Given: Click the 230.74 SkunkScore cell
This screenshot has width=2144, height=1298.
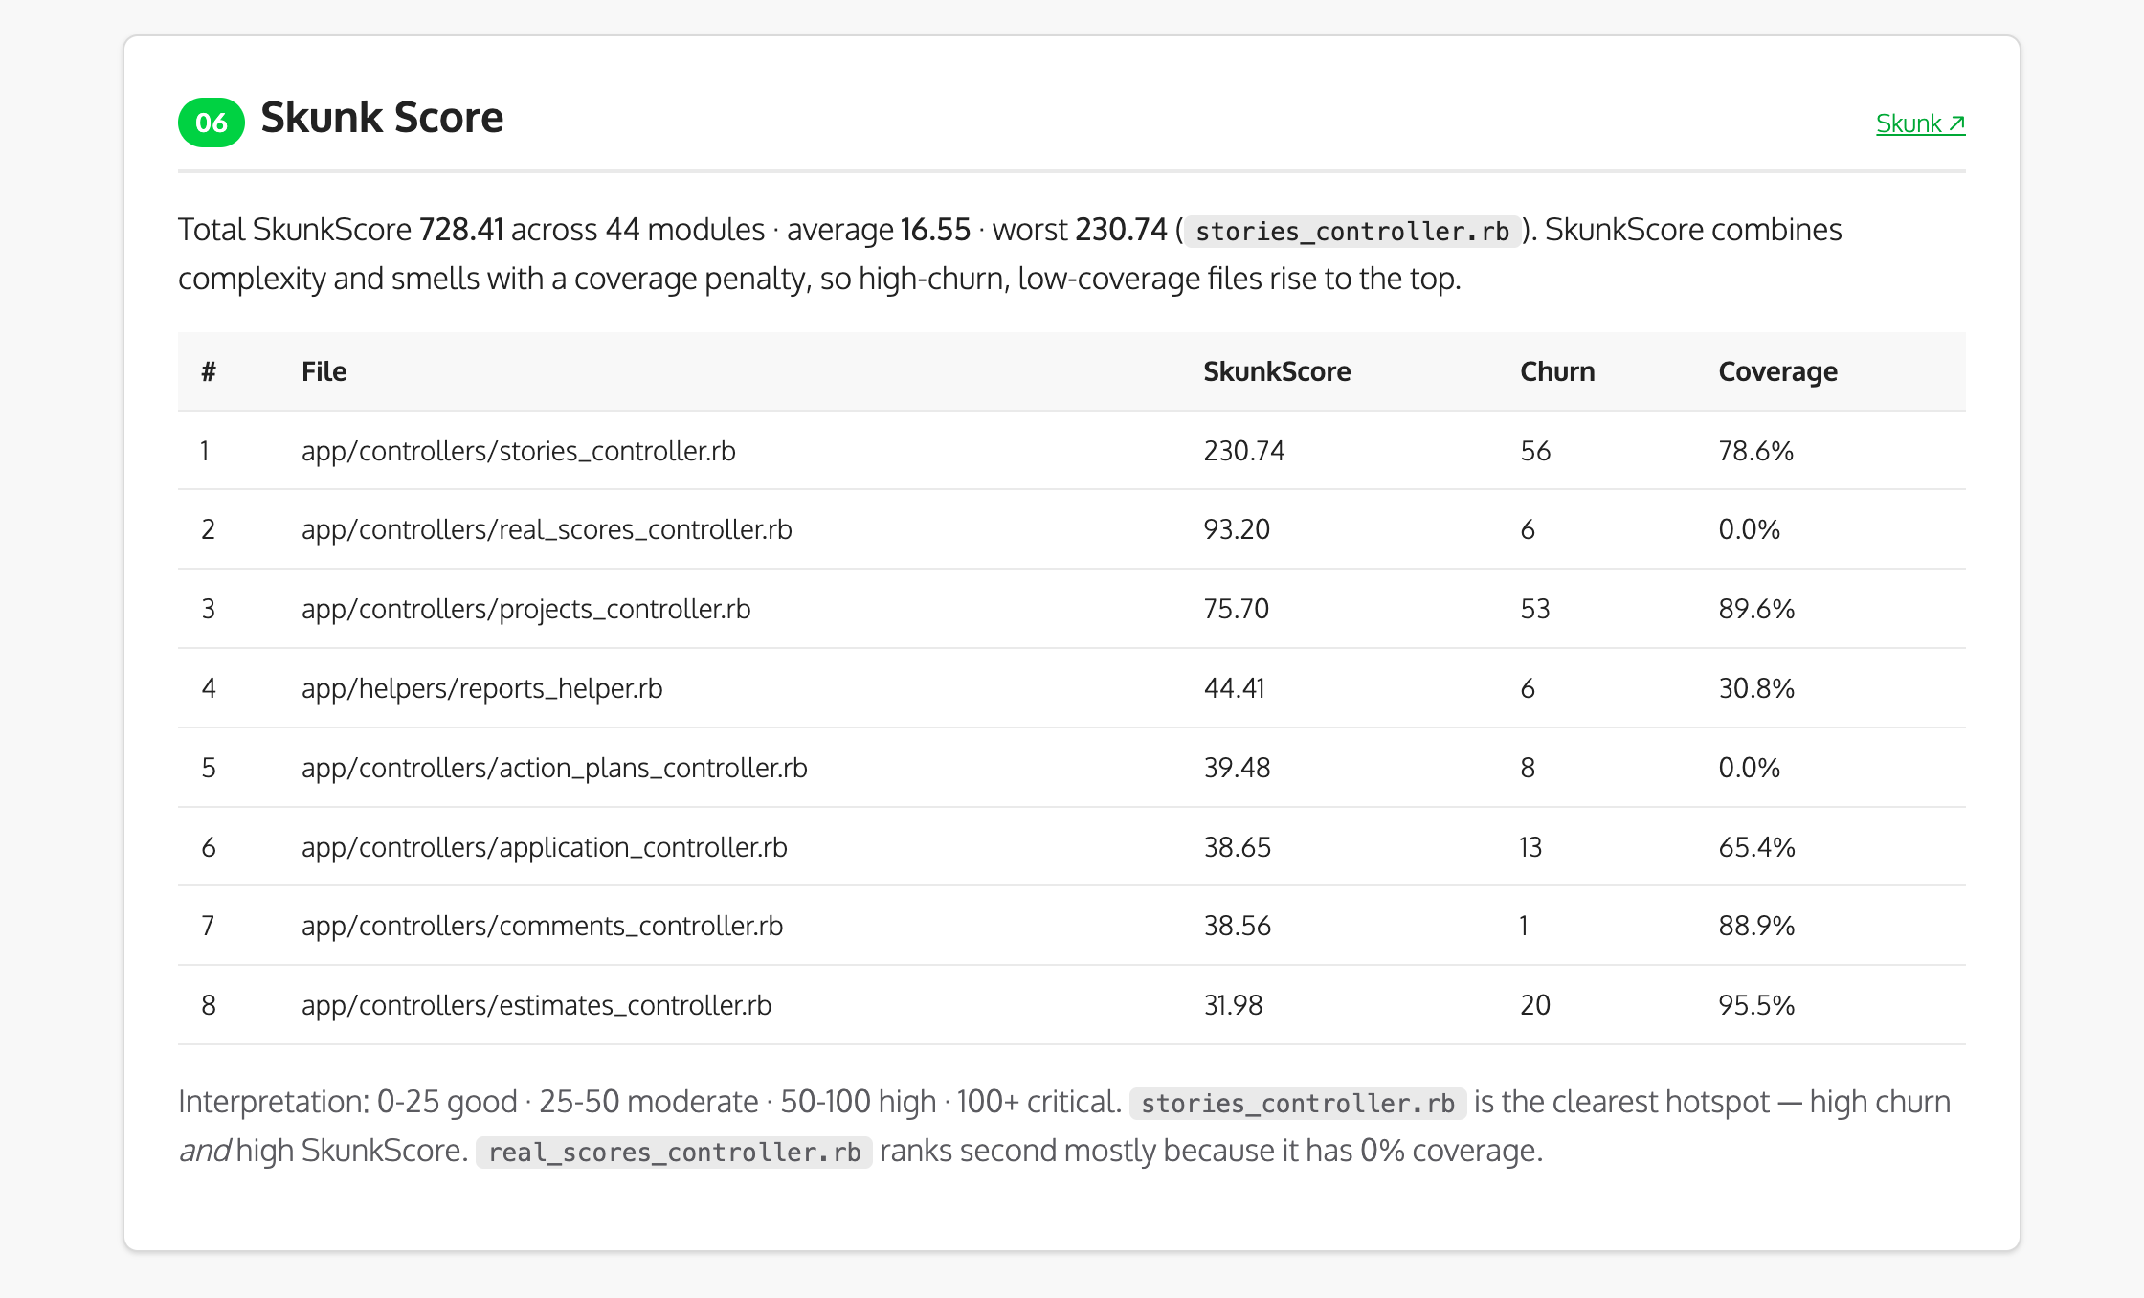Looking at the screenshot, I should click(1244, 451).
